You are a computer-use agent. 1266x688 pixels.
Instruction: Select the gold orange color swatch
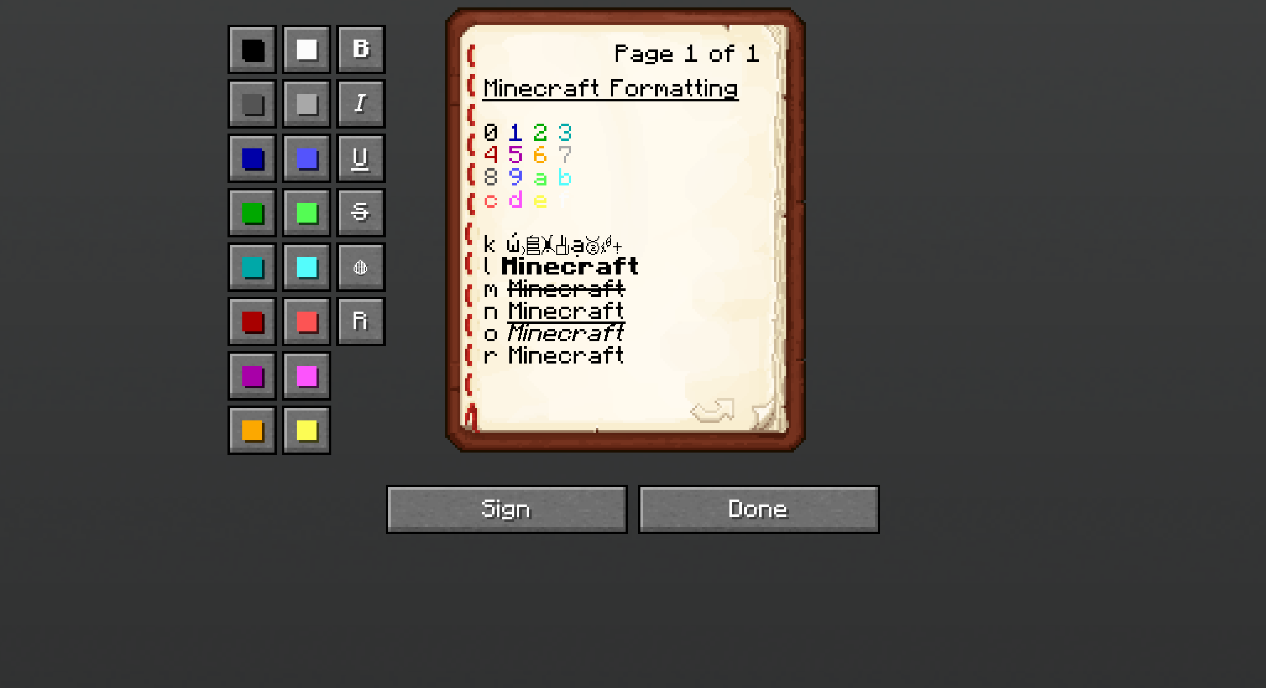tap(252, 430)
